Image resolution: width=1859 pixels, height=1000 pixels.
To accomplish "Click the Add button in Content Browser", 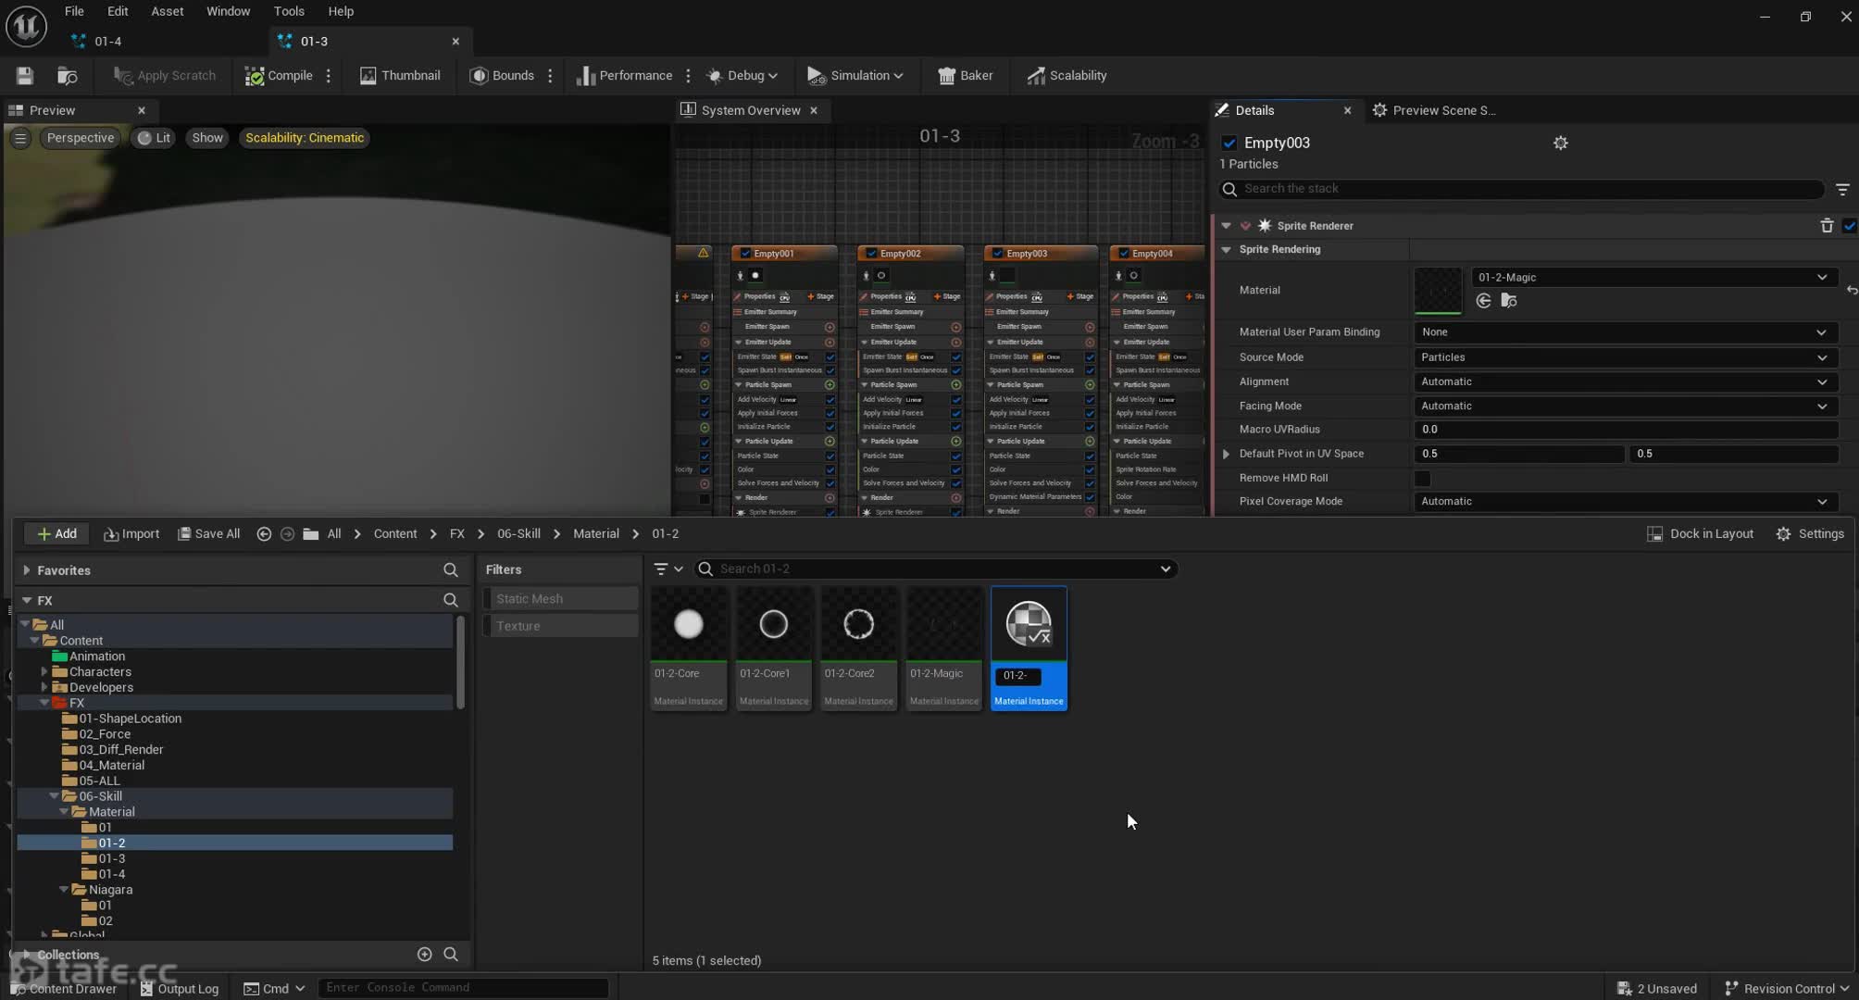I will pyautogui.click(x=56, y=534).
